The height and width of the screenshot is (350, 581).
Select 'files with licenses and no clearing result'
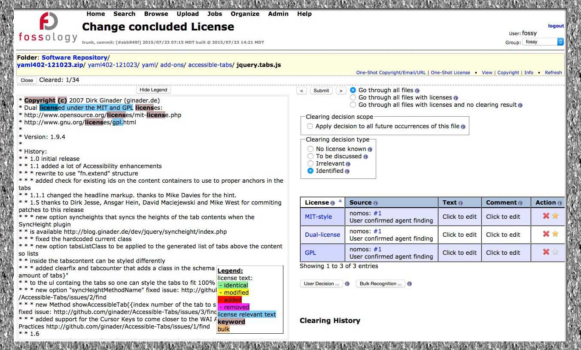tap(353, 105)
